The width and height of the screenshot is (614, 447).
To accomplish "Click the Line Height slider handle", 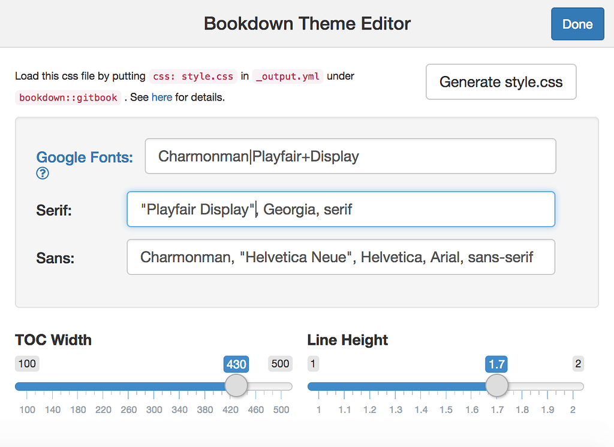I will tap(496, 386).
